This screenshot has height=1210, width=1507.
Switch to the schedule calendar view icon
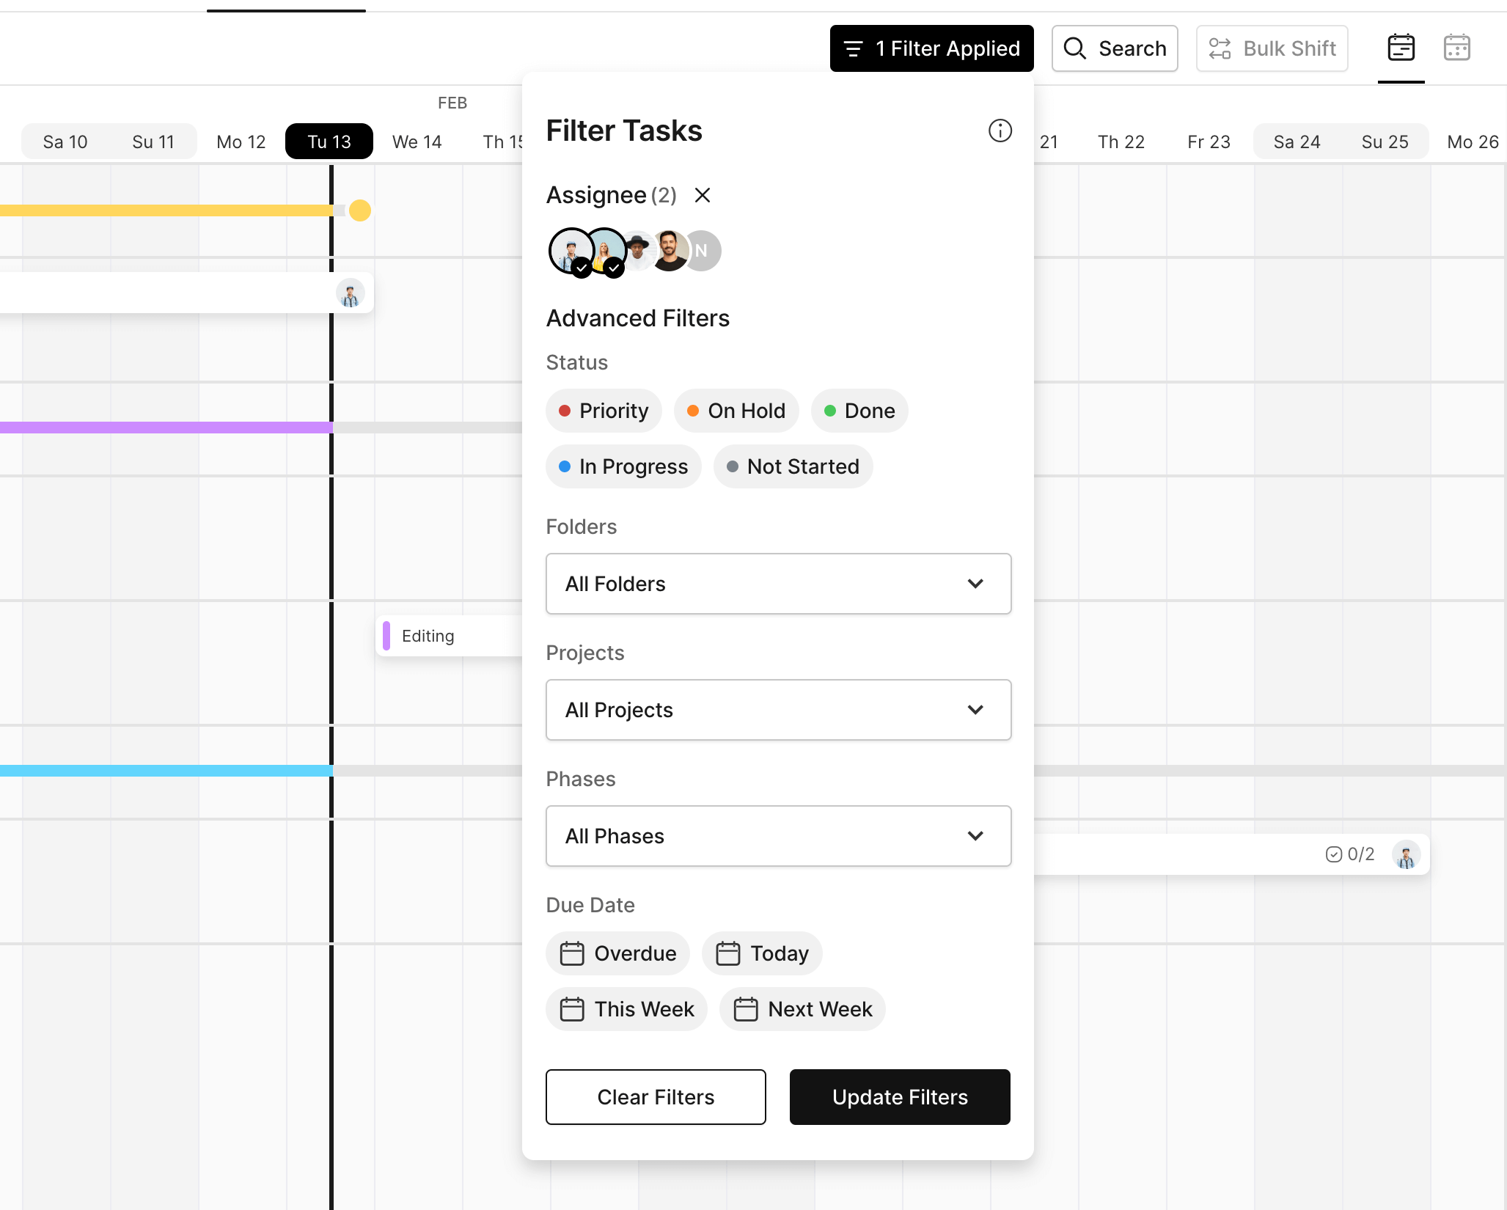pyautogui.click(x=1401, y=48)
